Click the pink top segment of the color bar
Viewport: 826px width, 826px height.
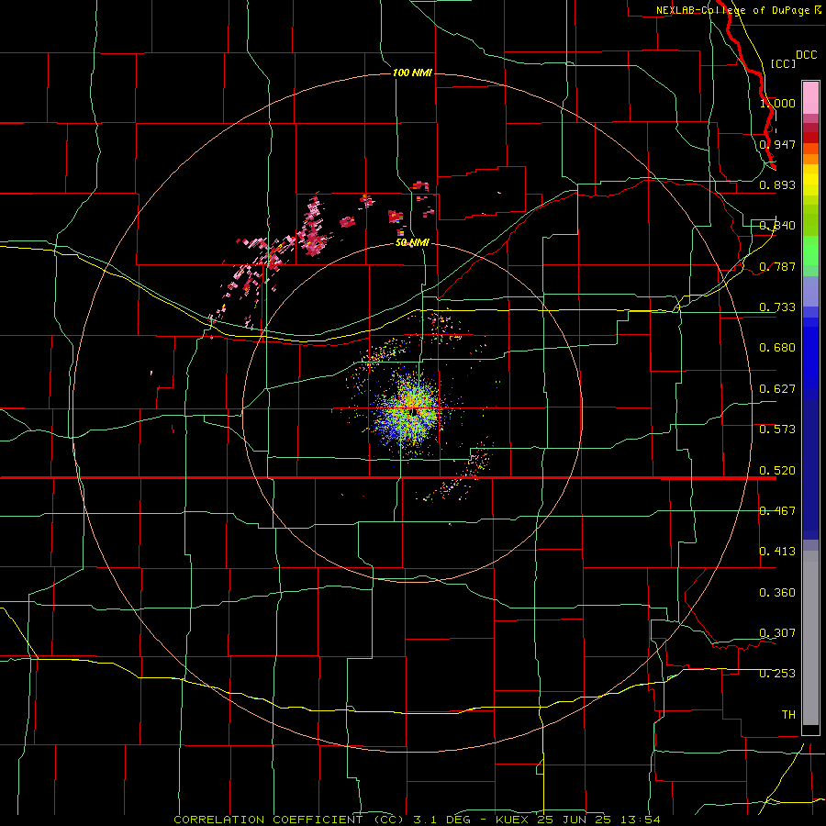point(810,98)
